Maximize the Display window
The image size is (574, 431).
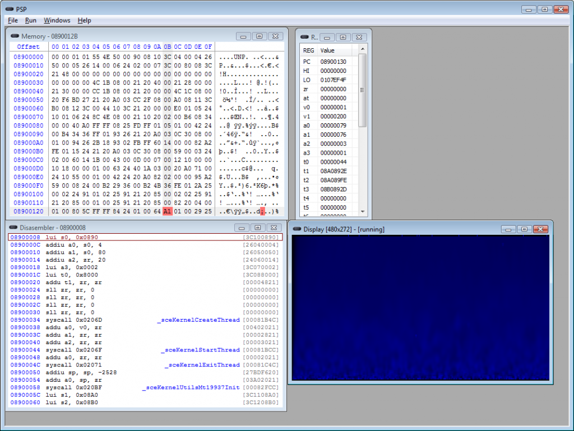(524, 229)
